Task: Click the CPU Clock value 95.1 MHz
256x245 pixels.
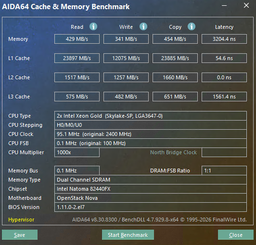Action: coord(151,134)
